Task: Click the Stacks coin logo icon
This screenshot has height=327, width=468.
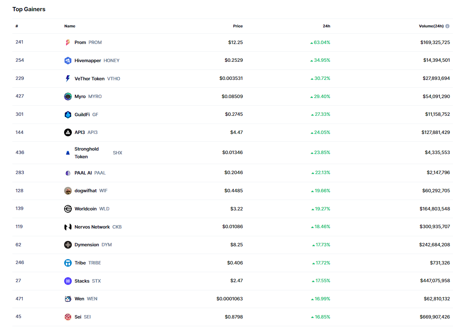Action: pos(68,281)
